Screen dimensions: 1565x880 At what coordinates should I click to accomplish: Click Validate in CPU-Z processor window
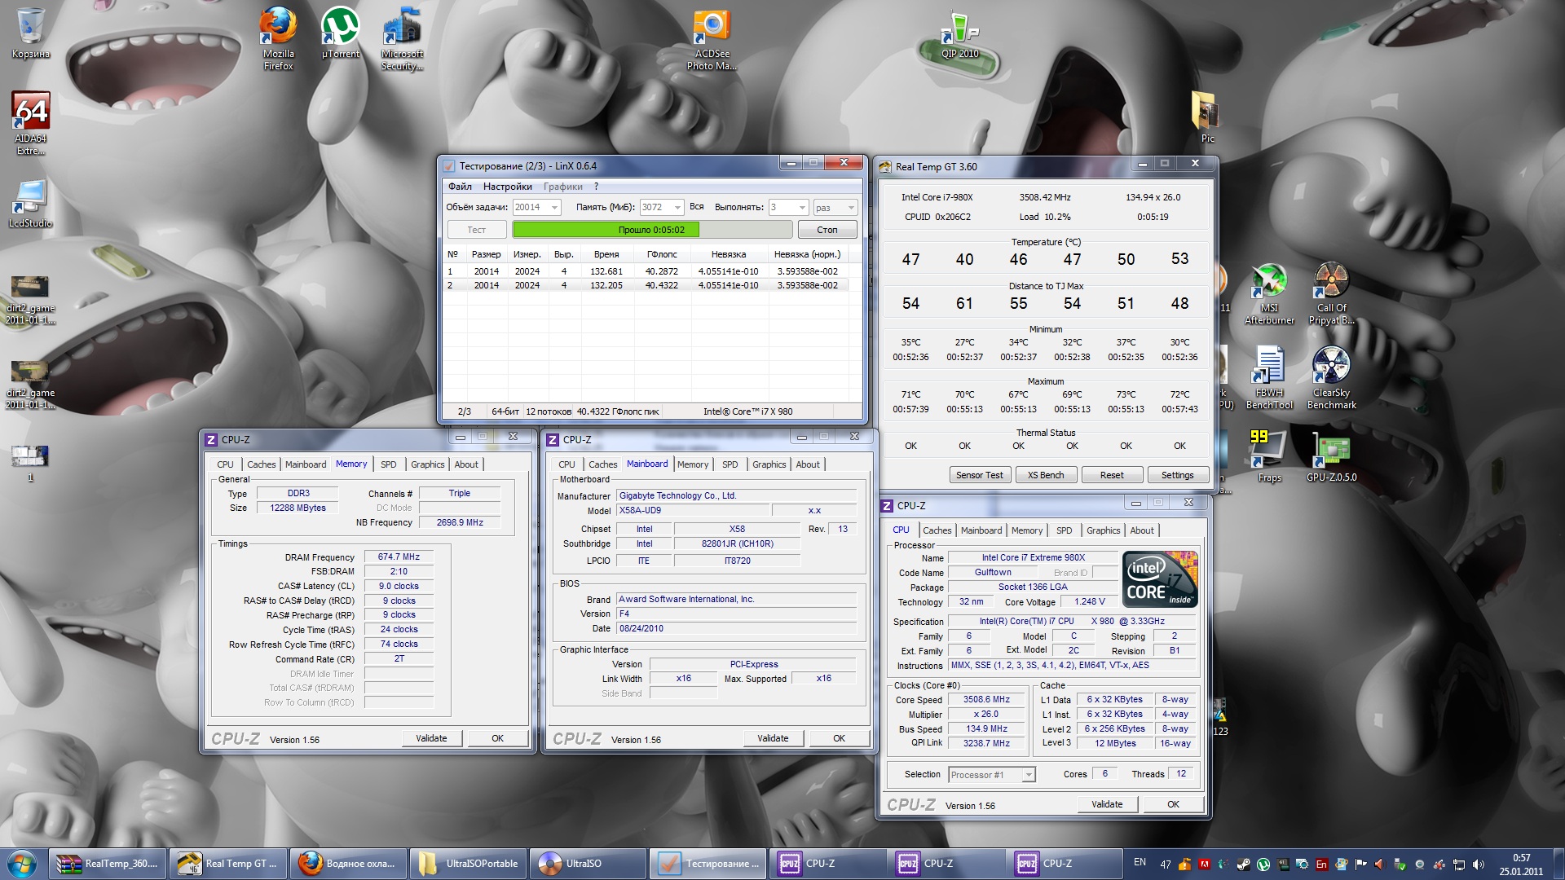pos(1107,804)
